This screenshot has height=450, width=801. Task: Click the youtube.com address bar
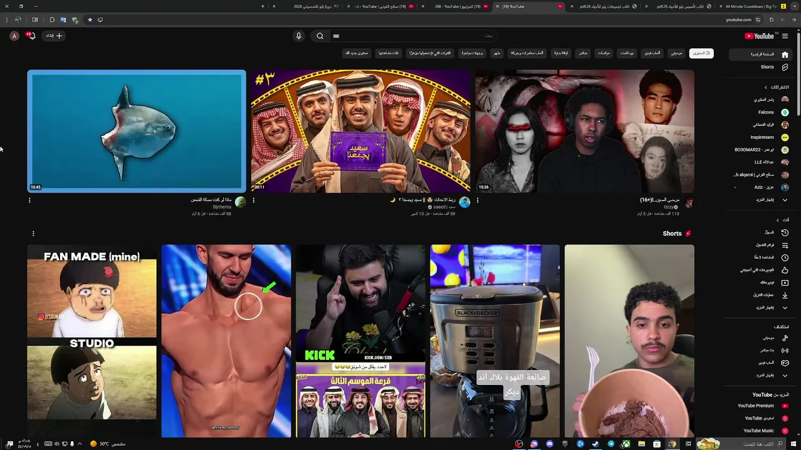[738, 19]
